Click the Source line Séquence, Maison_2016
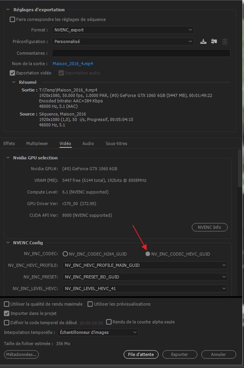This screenshot has width=244, height=368. (x=62, y=114)
